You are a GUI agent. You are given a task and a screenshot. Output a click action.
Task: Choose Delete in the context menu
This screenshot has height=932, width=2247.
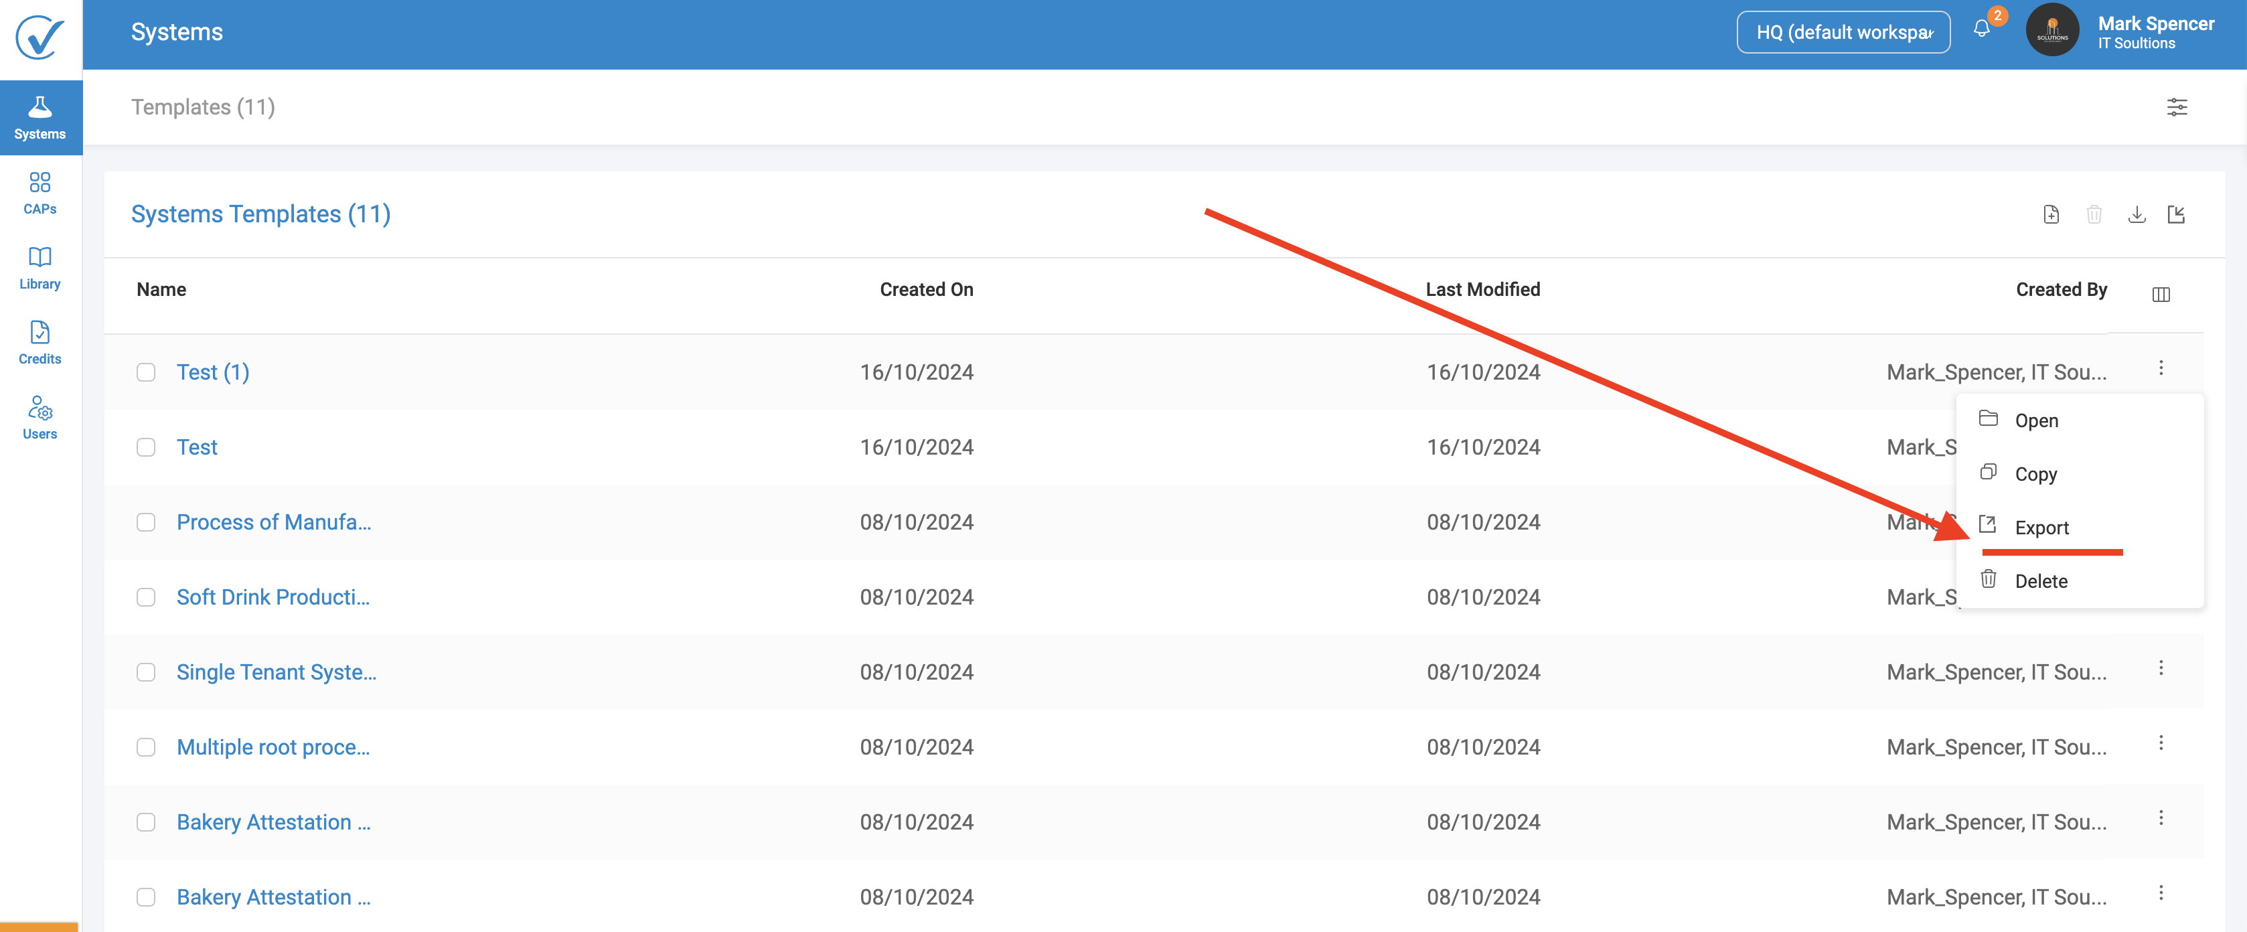coord(2080,581)
